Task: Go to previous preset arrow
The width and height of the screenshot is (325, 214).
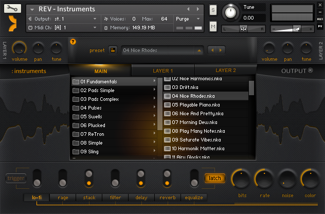Action: 212,50
